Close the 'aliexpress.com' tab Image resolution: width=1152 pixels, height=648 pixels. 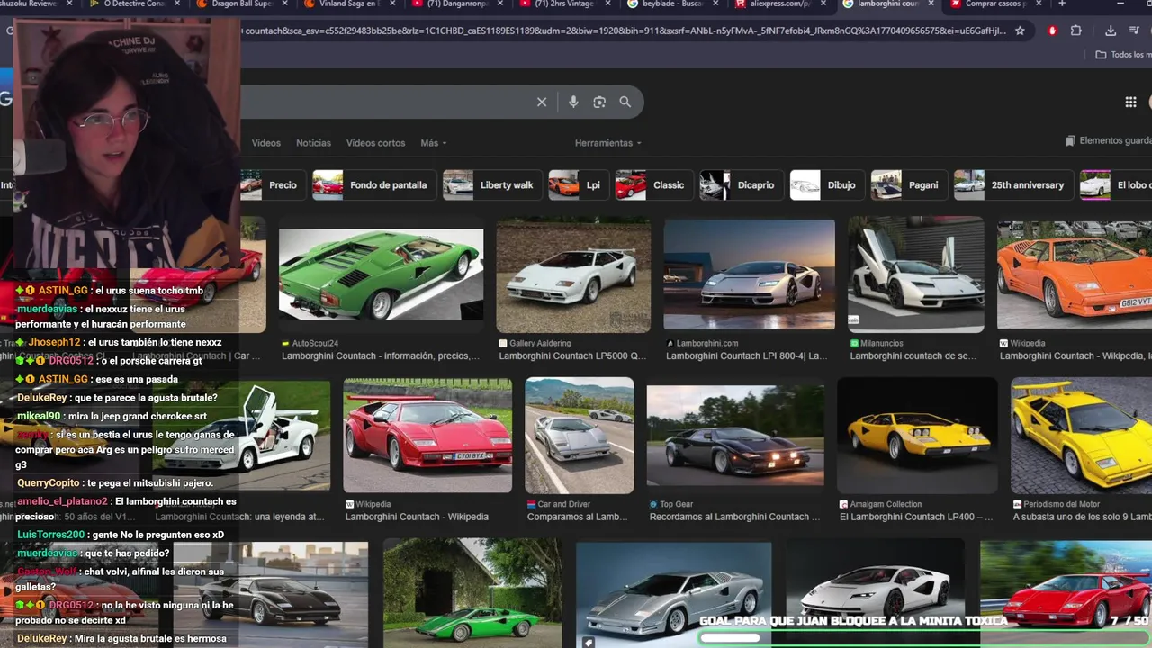823,4
